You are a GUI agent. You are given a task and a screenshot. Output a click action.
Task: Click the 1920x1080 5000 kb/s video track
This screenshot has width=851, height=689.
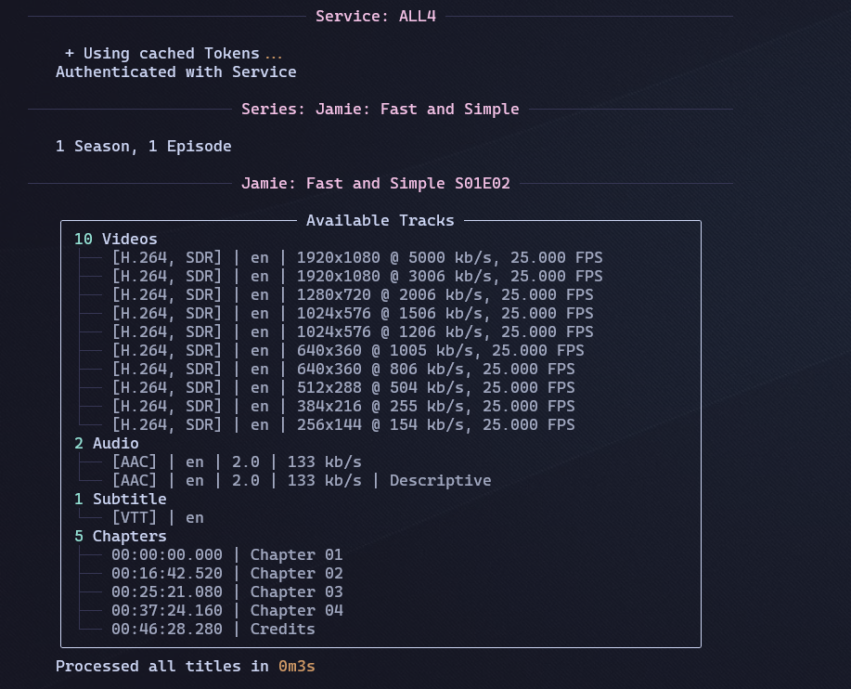pyautogui.click(x=357, y=257)
